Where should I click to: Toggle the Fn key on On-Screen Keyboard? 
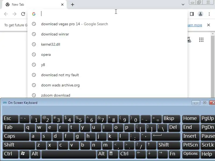tap(174, 155)
